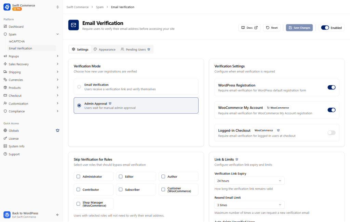This screenshot has height=222, width=350.
Task: Expand the Popups menu chevron
Action: pyautogui.click(x=57, y=56)
